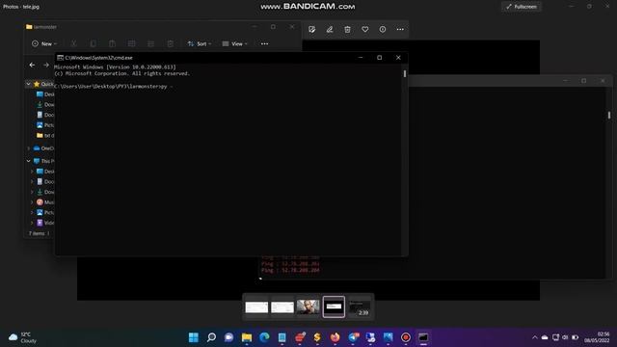Open Bandicam red record icon on taskbar

406,337
